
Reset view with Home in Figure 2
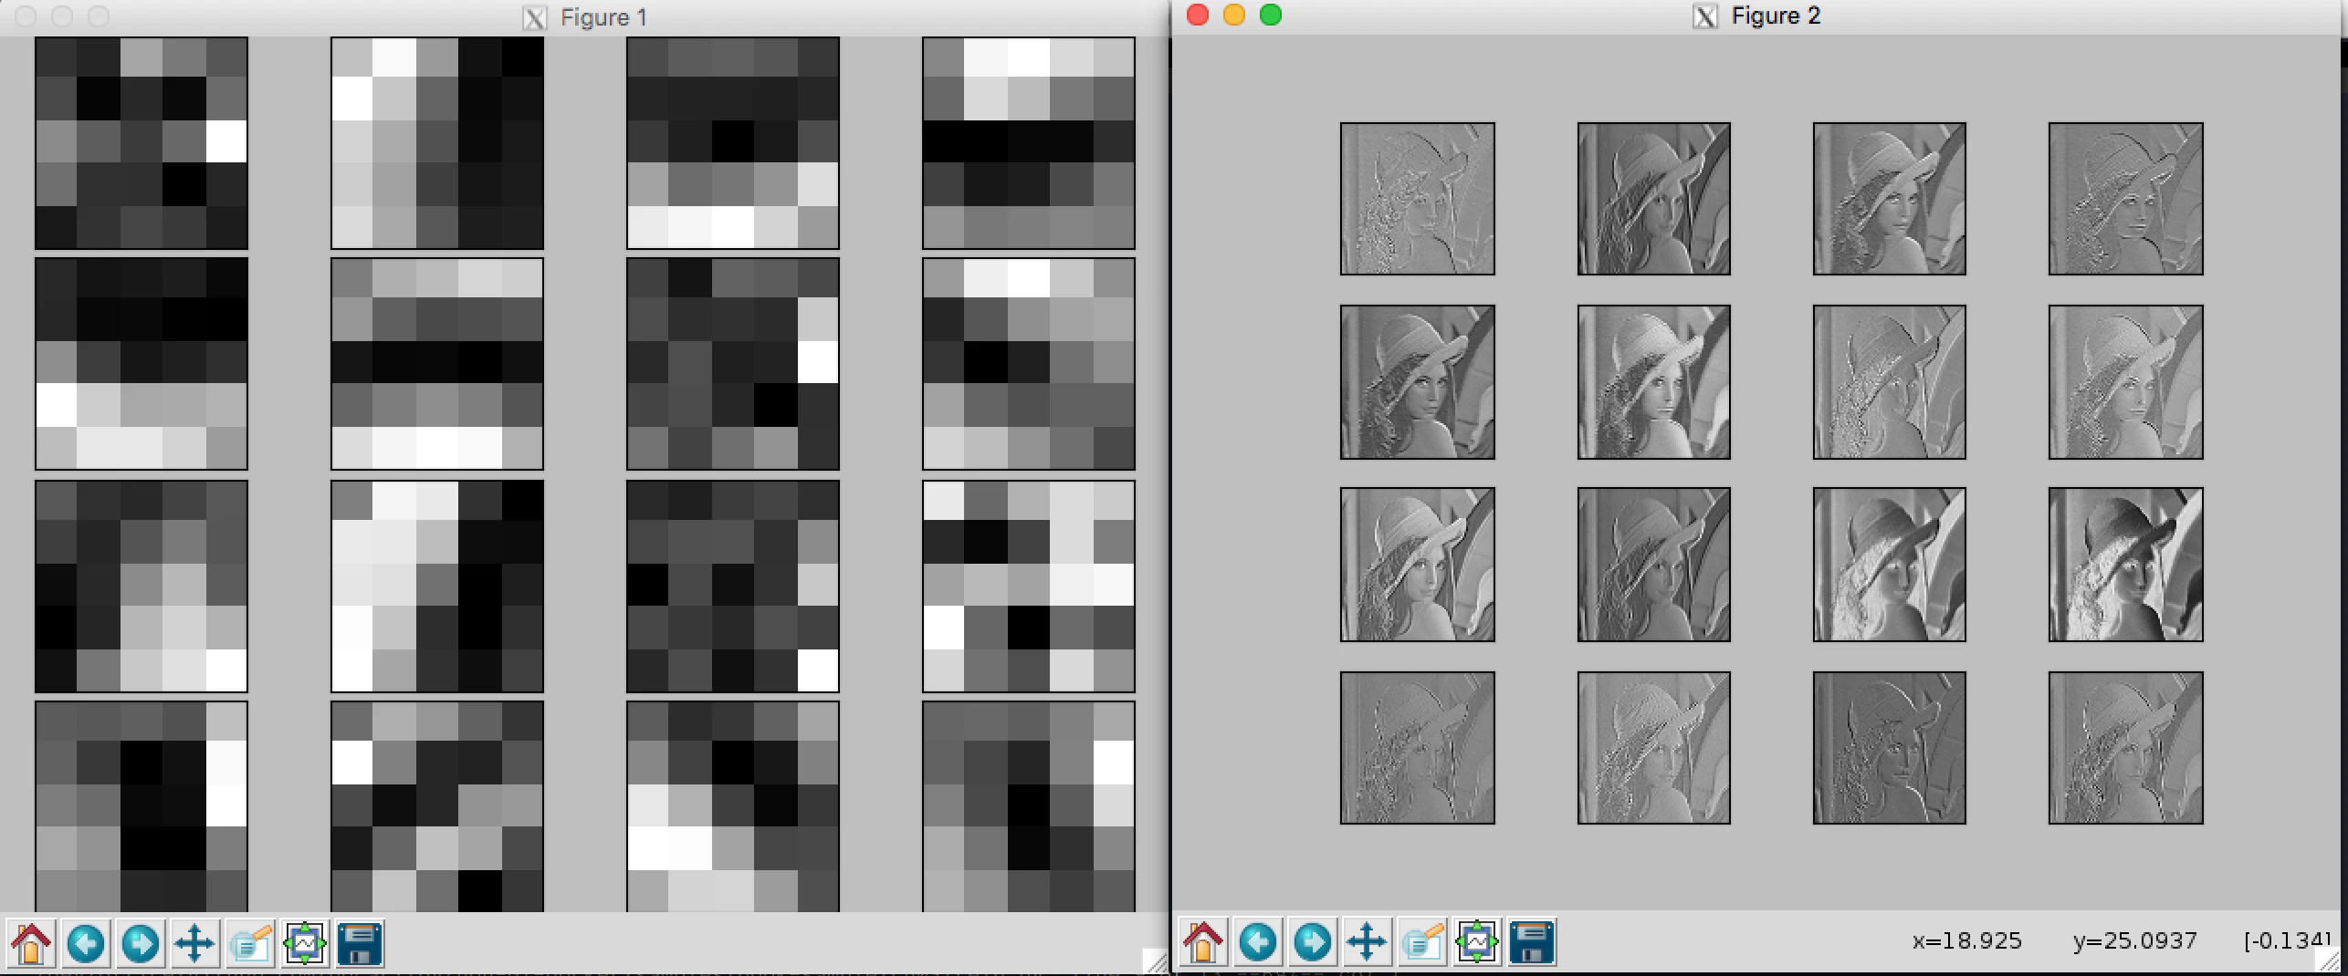(1203, 941)
